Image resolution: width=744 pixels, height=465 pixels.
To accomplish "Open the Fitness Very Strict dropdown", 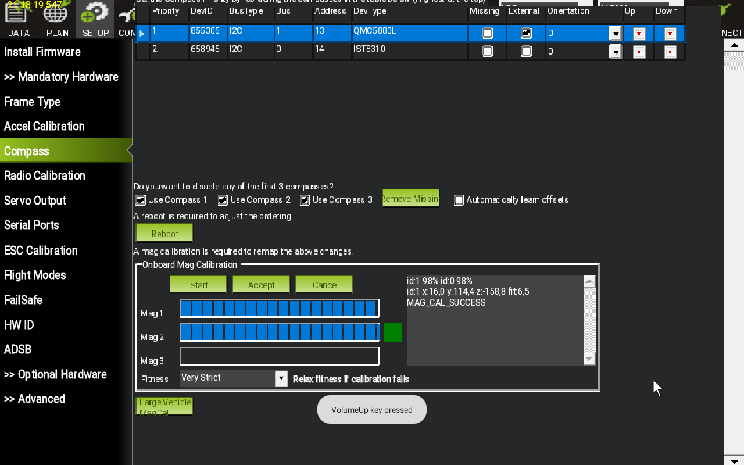I will point(281,378).
